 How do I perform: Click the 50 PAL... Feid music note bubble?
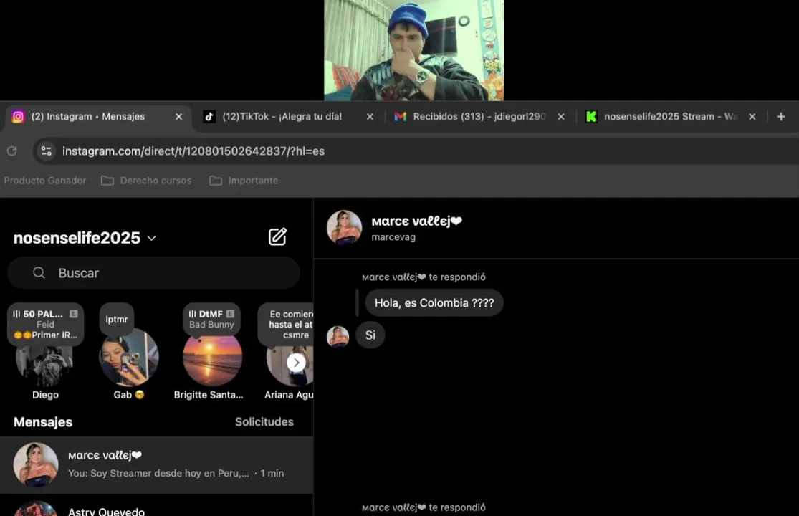coord(45,325)
